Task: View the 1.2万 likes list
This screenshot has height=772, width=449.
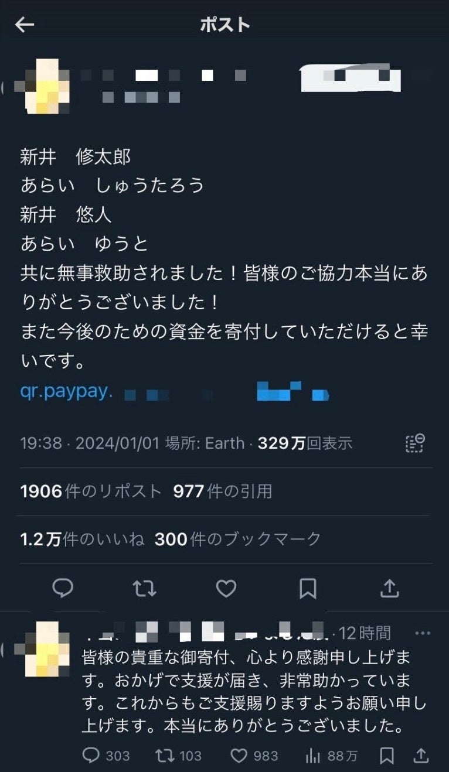Action: tap(82, 539)
